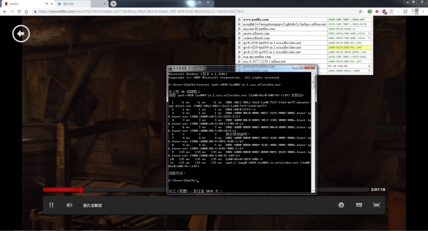
Task: Close the Netflix tab
Action: click(51, 4)
